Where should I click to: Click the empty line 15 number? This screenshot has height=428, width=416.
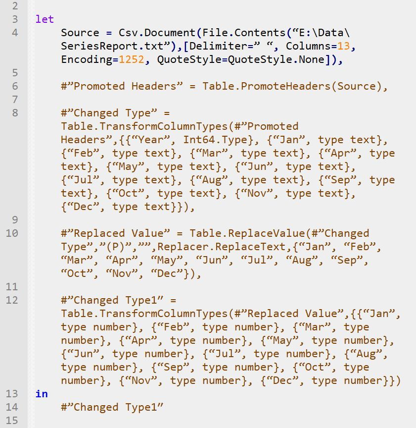[12, 421]
